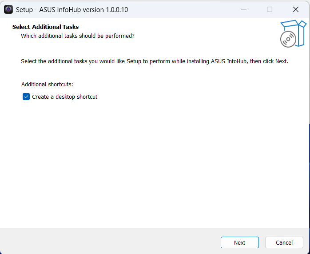Image resolution: width=310 pixels, height=254 pixels.
Task: Click "Which additional tasks should be performed?" subtitle
Action: 78,36
